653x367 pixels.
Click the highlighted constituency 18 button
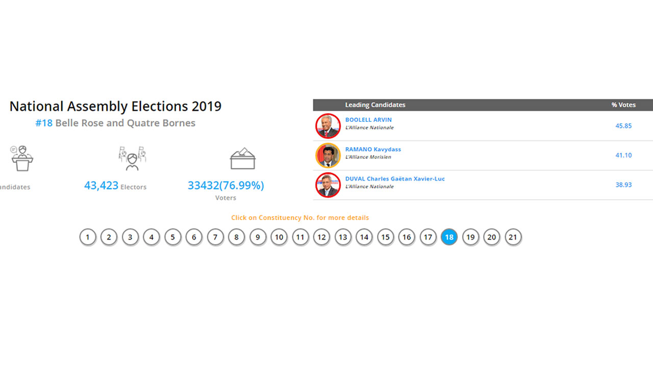(449, 237)
